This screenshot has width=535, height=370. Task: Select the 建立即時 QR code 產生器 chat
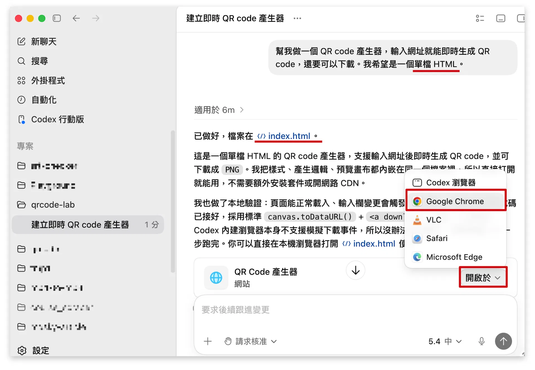[x=88, y=224]
